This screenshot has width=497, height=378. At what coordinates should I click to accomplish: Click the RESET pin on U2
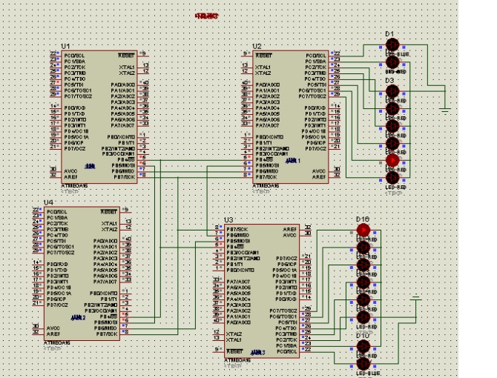point(263,55)
